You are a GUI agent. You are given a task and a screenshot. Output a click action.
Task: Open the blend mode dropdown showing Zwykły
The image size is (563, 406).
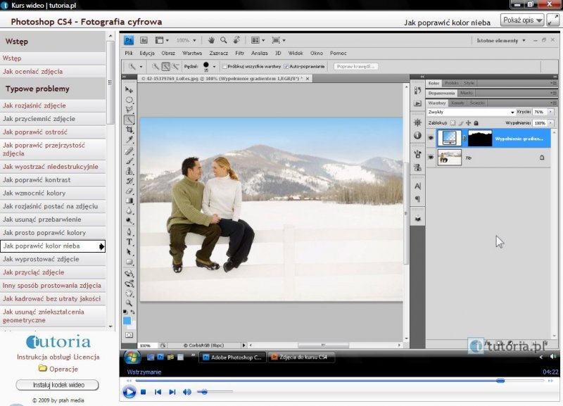pyautogui.click(x=472, y=112)
